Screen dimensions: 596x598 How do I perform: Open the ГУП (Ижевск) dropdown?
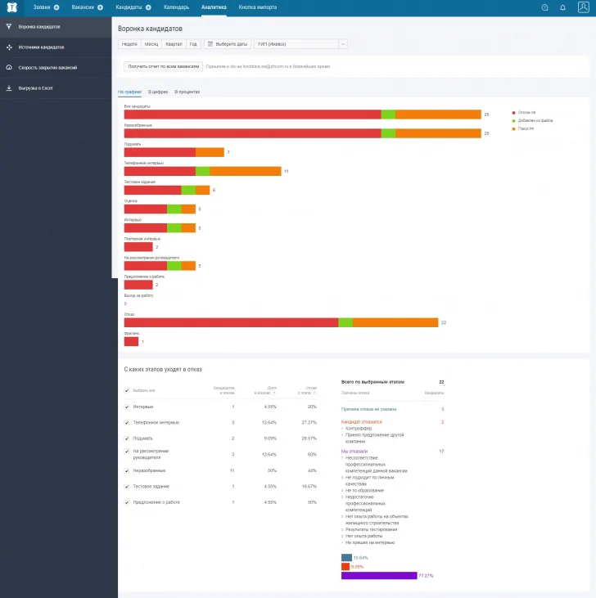[x=302, y=44]
